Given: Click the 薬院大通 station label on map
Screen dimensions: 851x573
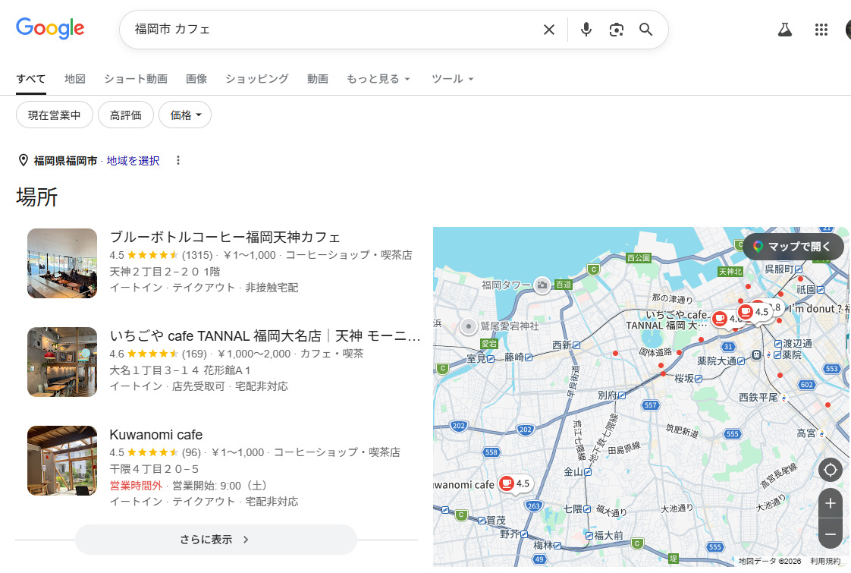Looking at the screenshot, I should click(x=717, y=361).
